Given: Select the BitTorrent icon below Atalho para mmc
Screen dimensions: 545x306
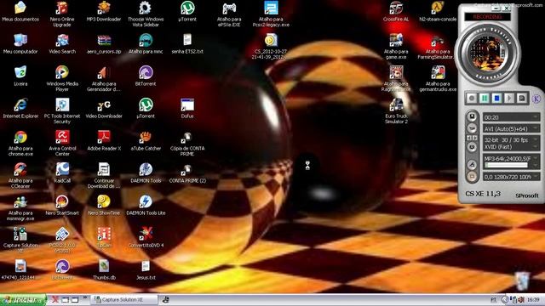Looking at the screenshot, I should (146, 76).
